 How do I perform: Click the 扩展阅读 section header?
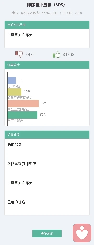pyautogui.click(x=47, y=135)
